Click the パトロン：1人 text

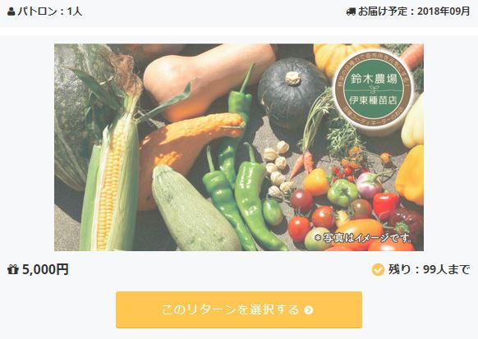point(50,11)
